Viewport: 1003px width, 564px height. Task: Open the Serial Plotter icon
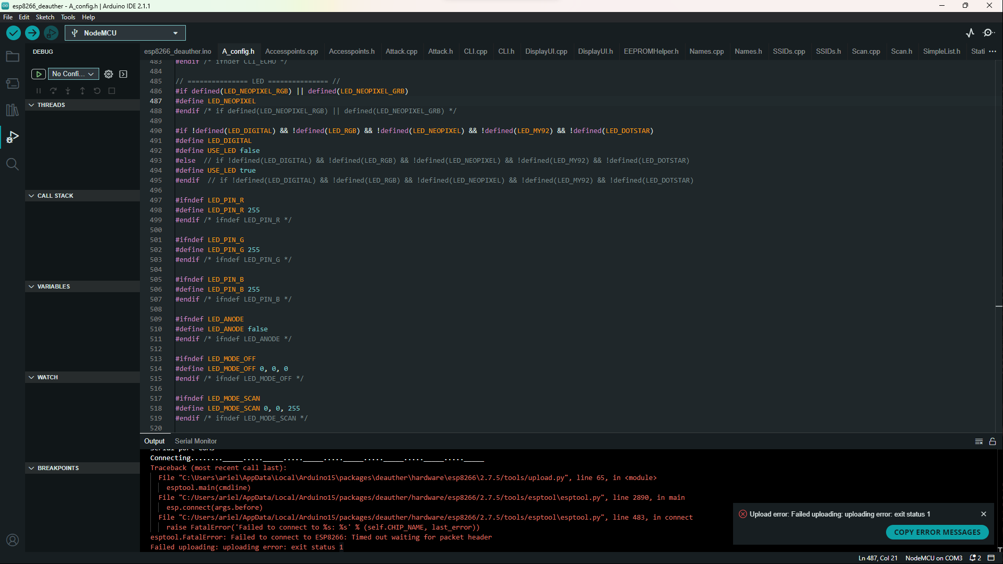click(970, 32)
